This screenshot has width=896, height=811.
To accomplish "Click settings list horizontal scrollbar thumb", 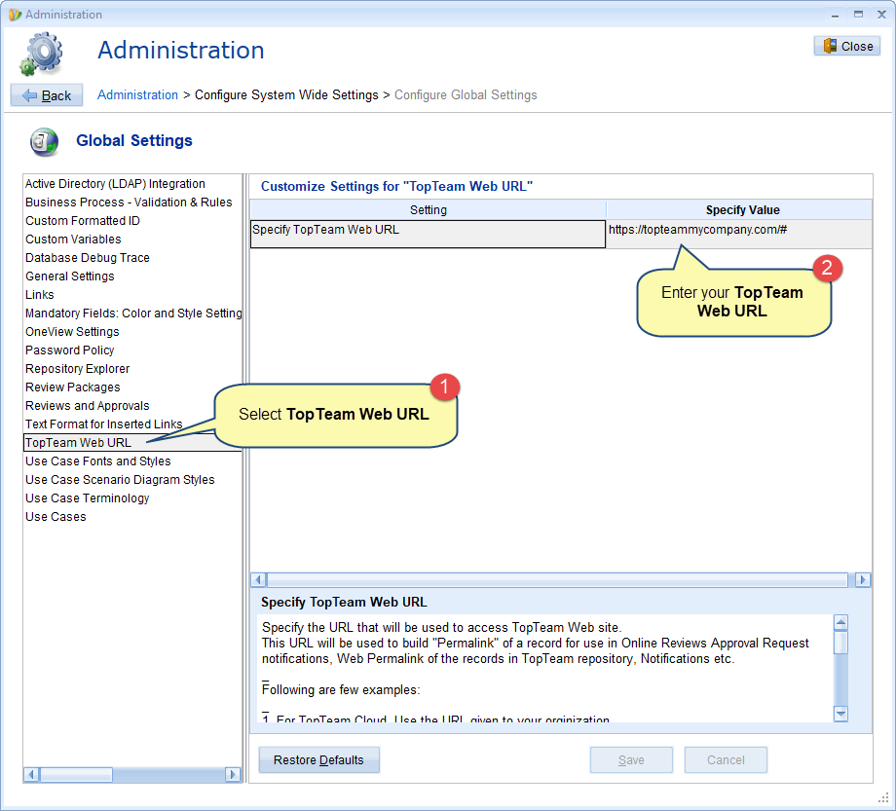I will (x=76, y=775).
